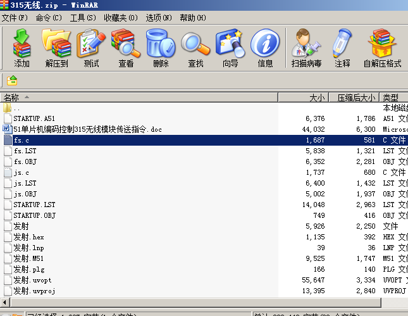Open the 选项(N) menu
This screenshot has height=316, width=408.
[159, 18]
